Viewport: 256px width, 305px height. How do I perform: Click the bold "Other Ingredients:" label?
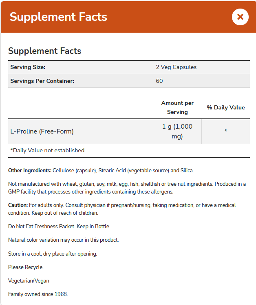point(30,170)
